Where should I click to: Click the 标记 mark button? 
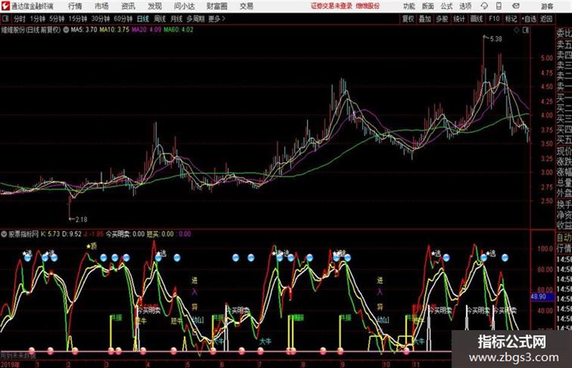click(511, 19)
